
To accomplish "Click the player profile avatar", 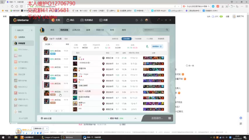I will point(45,39).
